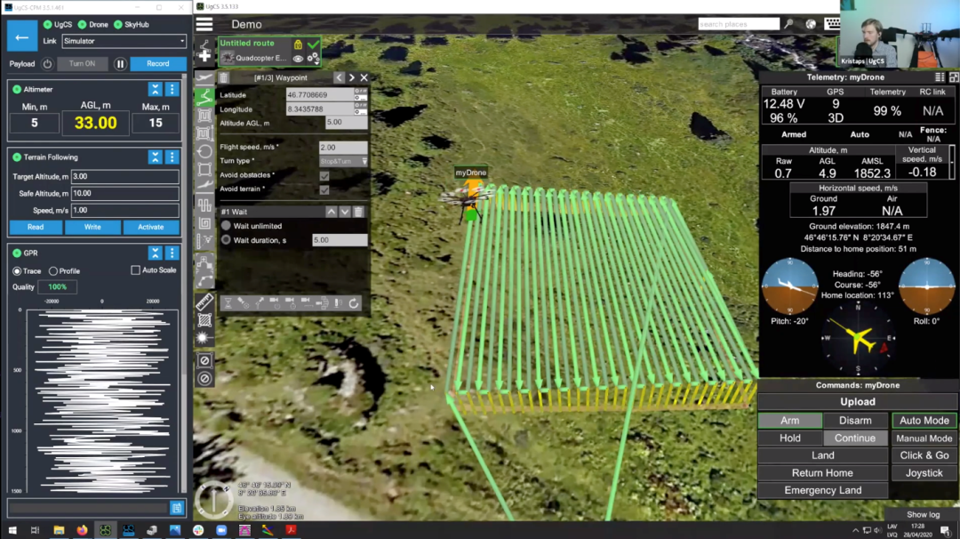Open the GPR three-dot options menu
The image size is (960, 539).
172,253
